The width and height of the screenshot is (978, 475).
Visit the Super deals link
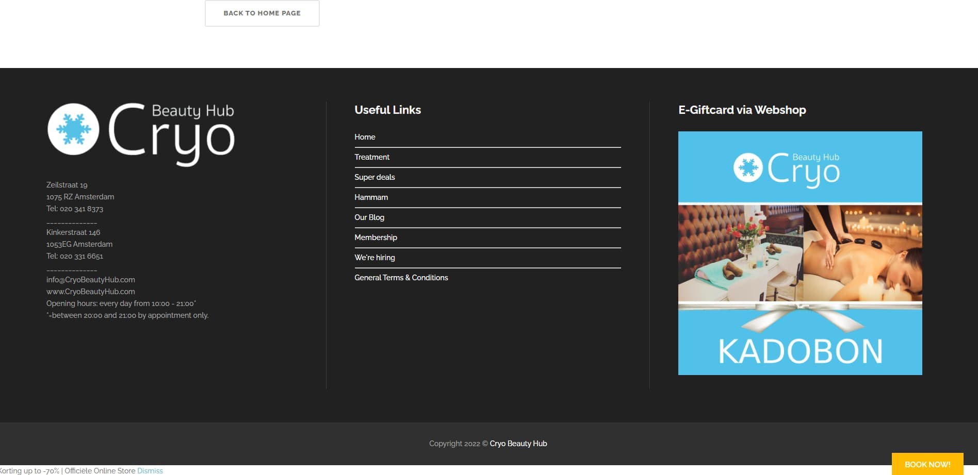tap(374, 177)
